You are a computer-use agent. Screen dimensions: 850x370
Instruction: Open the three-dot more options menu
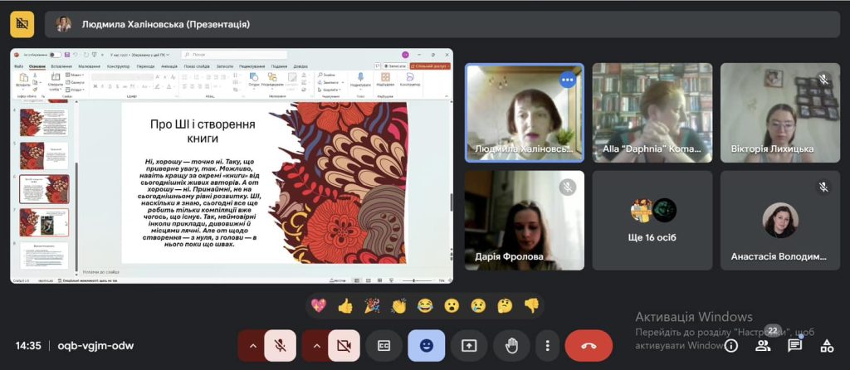tap(547, 345)
